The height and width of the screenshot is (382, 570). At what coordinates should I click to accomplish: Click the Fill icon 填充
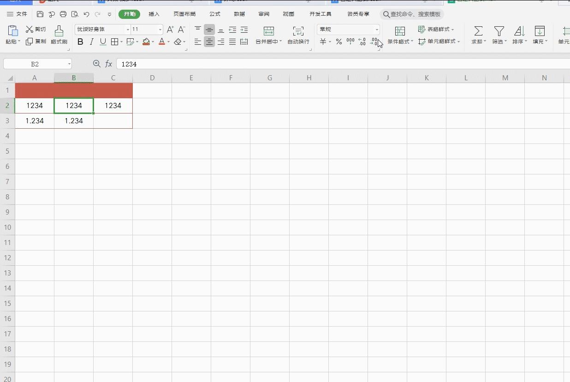540,31
